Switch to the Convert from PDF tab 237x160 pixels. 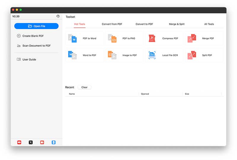pos(112,24)
